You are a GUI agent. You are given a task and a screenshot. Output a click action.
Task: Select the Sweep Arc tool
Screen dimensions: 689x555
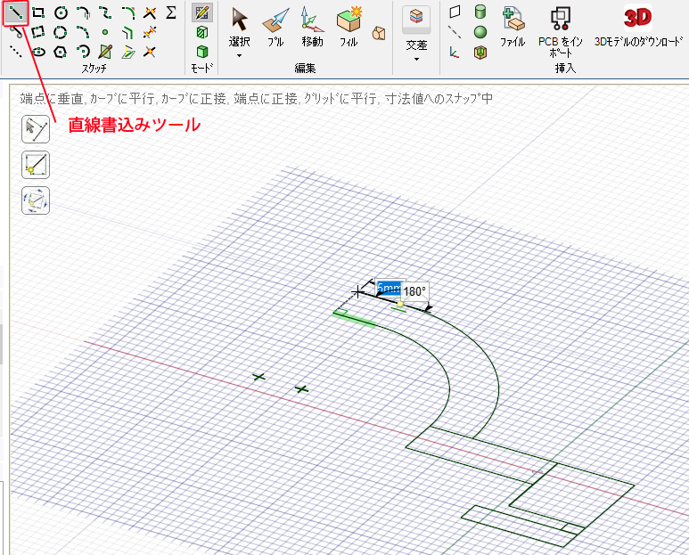pos(83,52)
